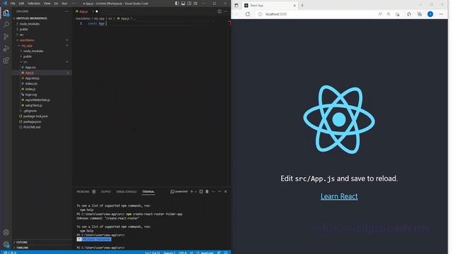
Task: Open Edge tab actions menu icon
Action: pos(236,6)
